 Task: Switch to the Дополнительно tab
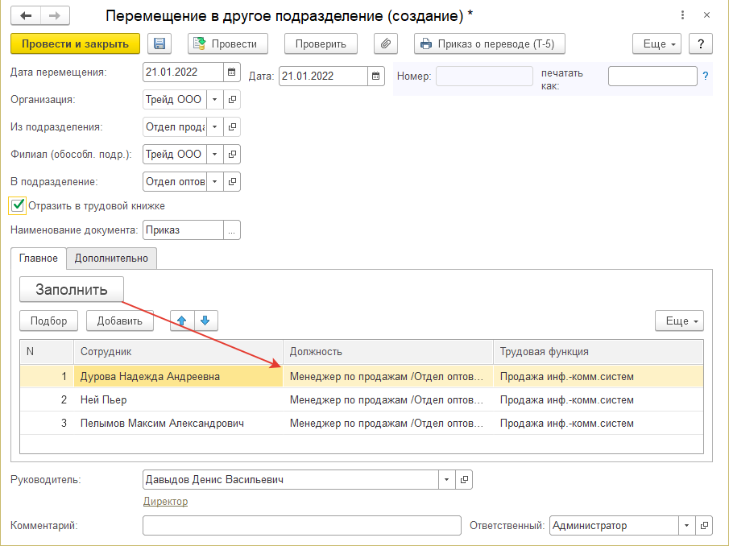click(111, 258)
